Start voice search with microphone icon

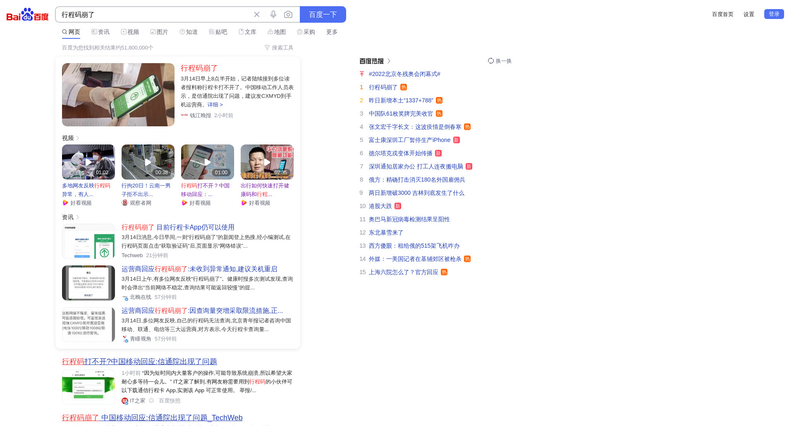[273, 14]
